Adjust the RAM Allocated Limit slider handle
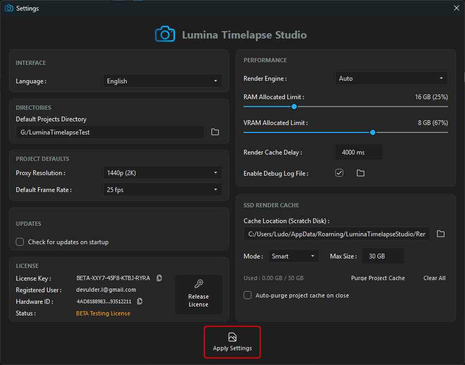 tap(294, 107)
